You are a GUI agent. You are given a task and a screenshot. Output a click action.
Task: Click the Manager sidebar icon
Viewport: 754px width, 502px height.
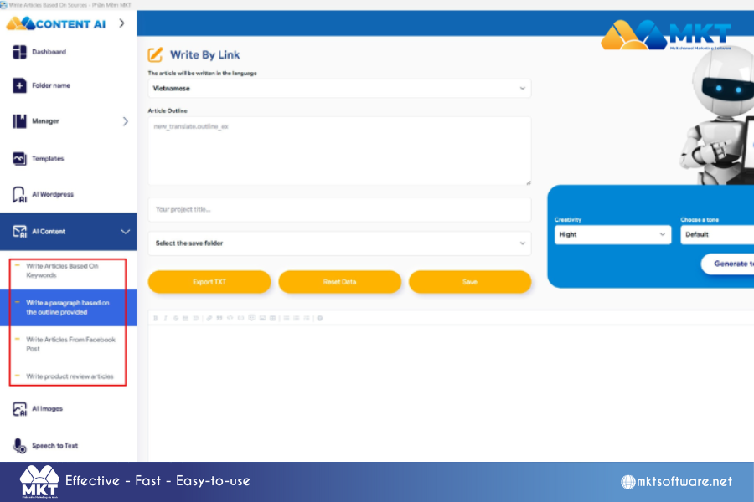[x=19, y=121]
